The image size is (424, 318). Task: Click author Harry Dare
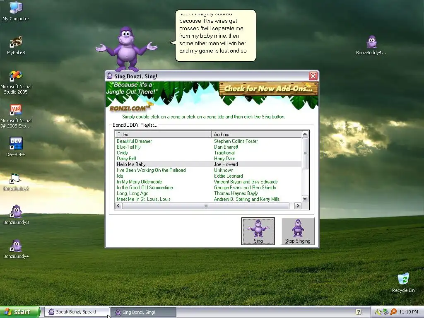tap(224, 159)
